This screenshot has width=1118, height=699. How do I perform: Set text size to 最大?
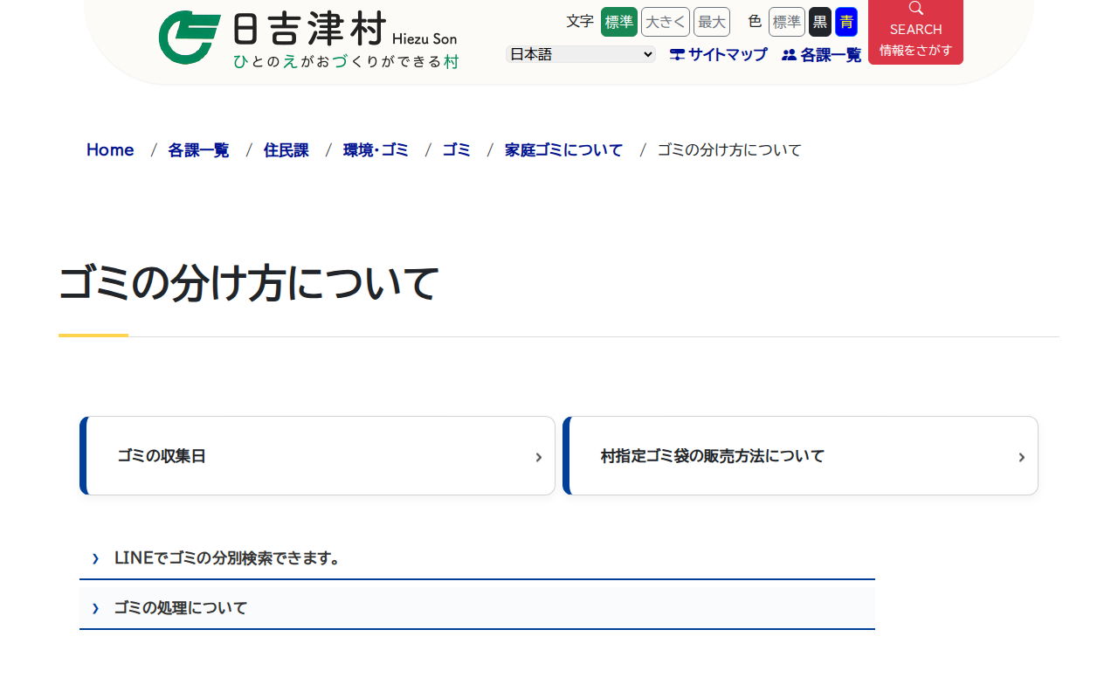click(x=712, y=22)
